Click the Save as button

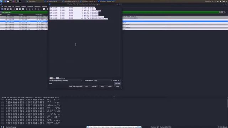[x=94, y=86]
